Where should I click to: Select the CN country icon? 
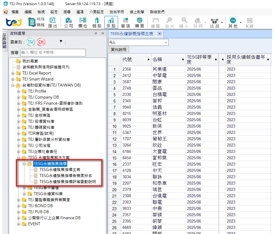pyautogui.click(x=41, y=42)
